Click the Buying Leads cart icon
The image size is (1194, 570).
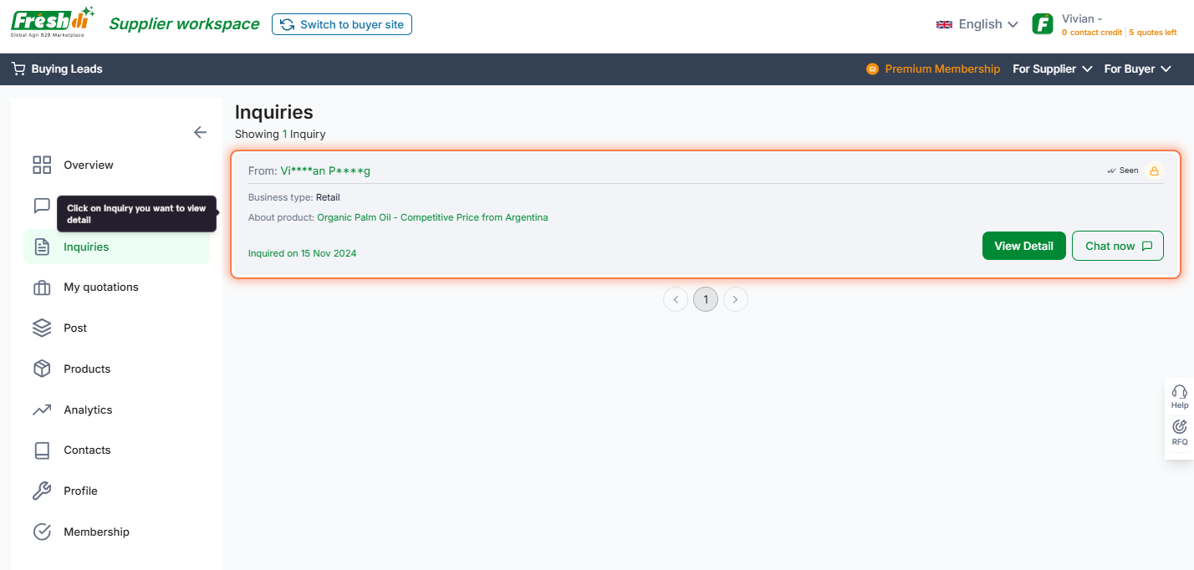coord(18,69)
